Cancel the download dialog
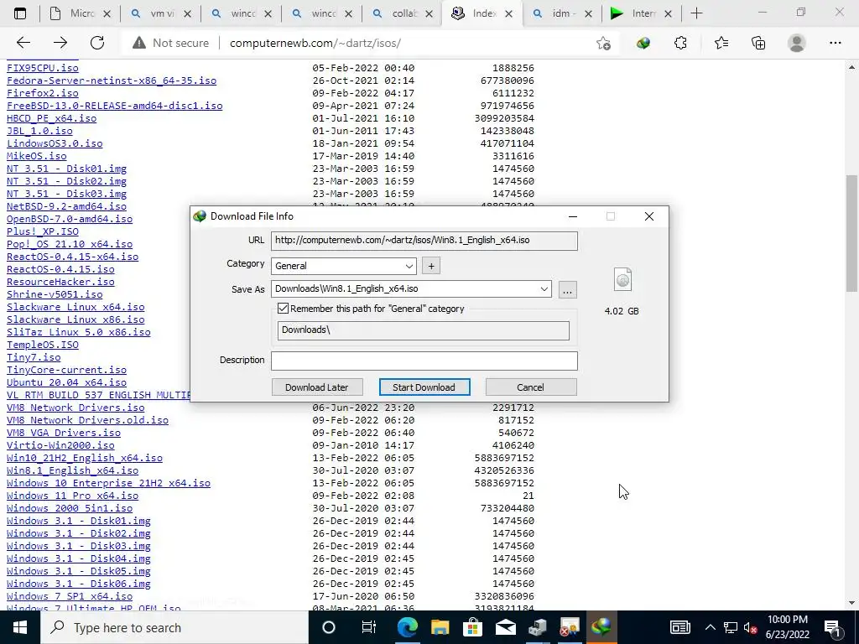 coord(530,387)
